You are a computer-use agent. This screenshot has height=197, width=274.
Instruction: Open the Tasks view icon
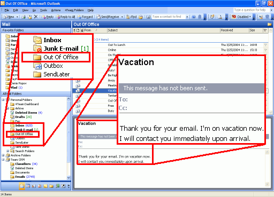(40, 186)
